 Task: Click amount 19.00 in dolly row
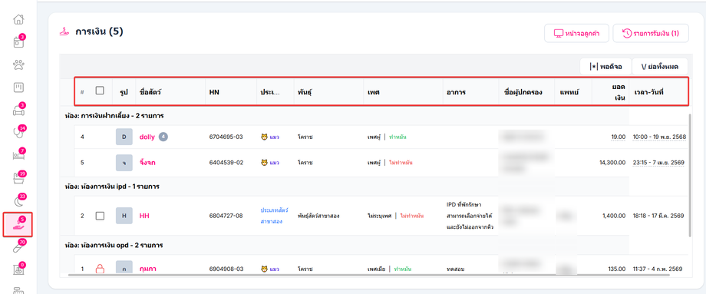(x=619, y=137)
